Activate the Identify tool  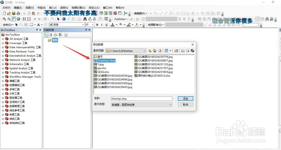pos(64,19)
